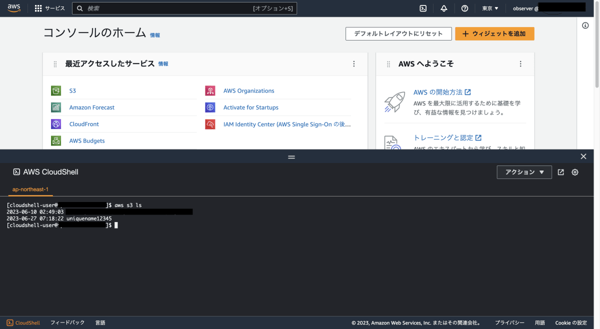Click 言語 in the footer
This screenshot has width=600, height=329.
tap(100, 323)
